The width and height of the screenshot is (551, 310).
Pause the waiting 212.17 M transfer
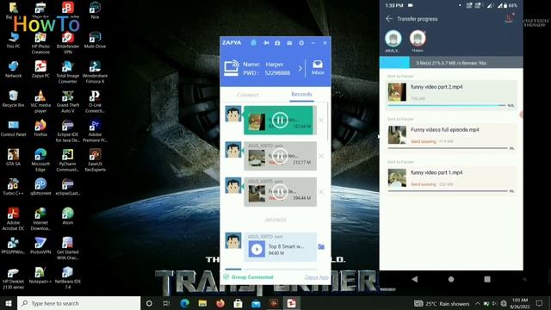click(x=280, y=156)
